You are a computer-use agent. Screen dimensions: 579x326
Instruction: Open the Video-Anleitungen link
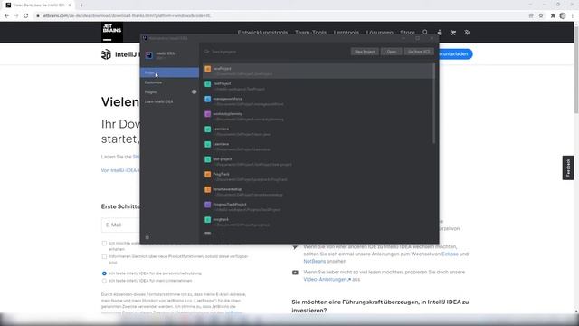click(x=327, y=280)
